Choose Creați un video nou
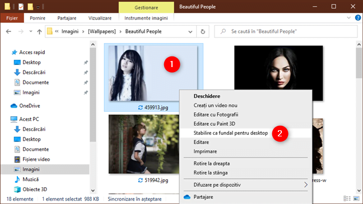Screen dimensions: 363x204 point(246,105)
